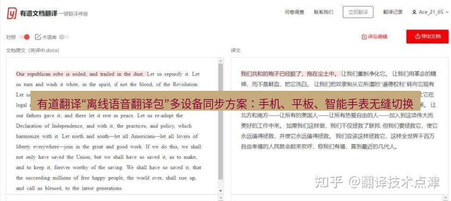Click the line starting "our fathers gave it"
451x201 pixels.
(x=99, y=116)
